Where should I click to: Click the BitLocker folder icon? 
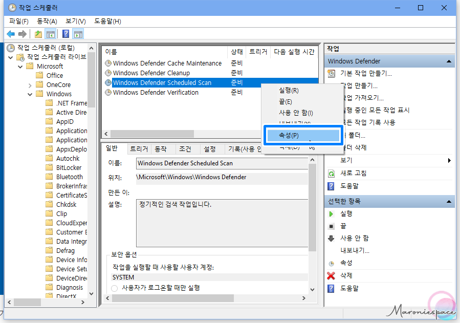click(49, 167)
